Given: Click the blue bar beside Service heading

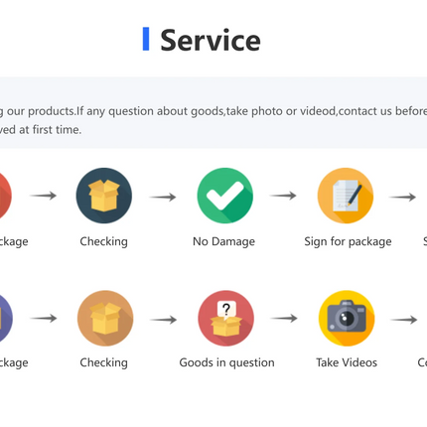Looking at the screenshot, I should pyautogui.click(x=146, y=39).
